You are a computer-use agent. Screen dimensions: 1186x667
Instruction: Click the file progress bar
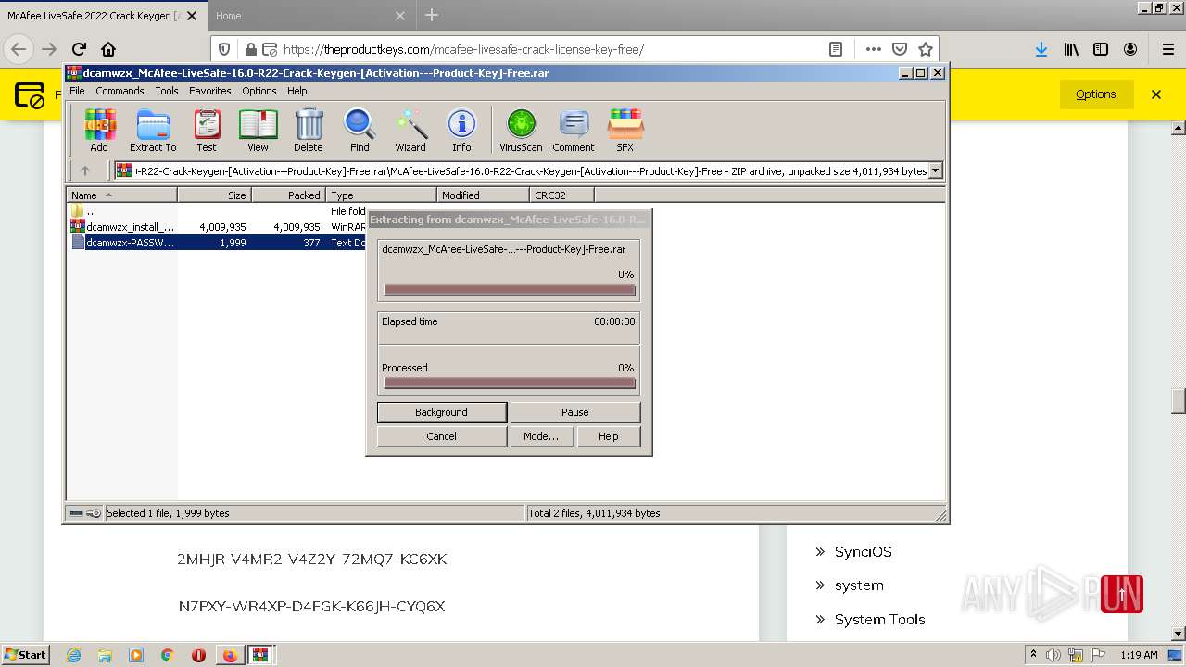[x=510, y=290]
